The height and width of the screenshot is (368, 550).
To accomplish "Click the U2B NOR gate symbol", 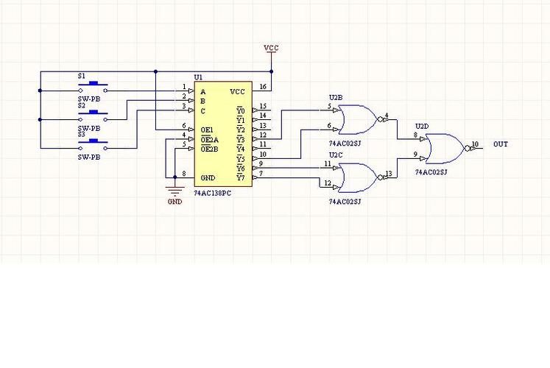I will point(356,118).
